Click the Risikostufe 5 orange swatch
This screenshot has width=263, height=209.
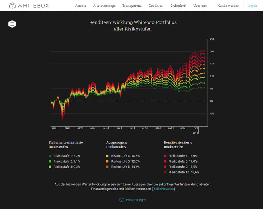pyautogui.click(x=107, y=161)
